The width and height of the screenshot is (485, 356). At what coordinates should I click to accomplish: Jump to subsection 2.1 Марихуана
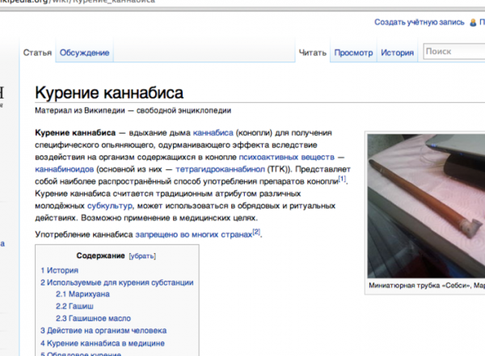click(x=82, y=294)
